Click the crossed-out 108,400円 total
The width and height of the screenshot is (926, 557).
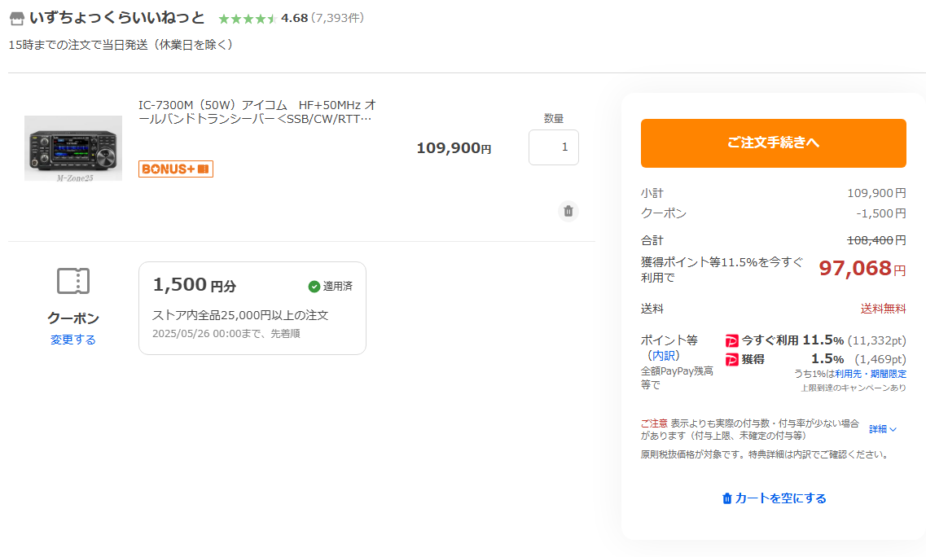[876, 240]
